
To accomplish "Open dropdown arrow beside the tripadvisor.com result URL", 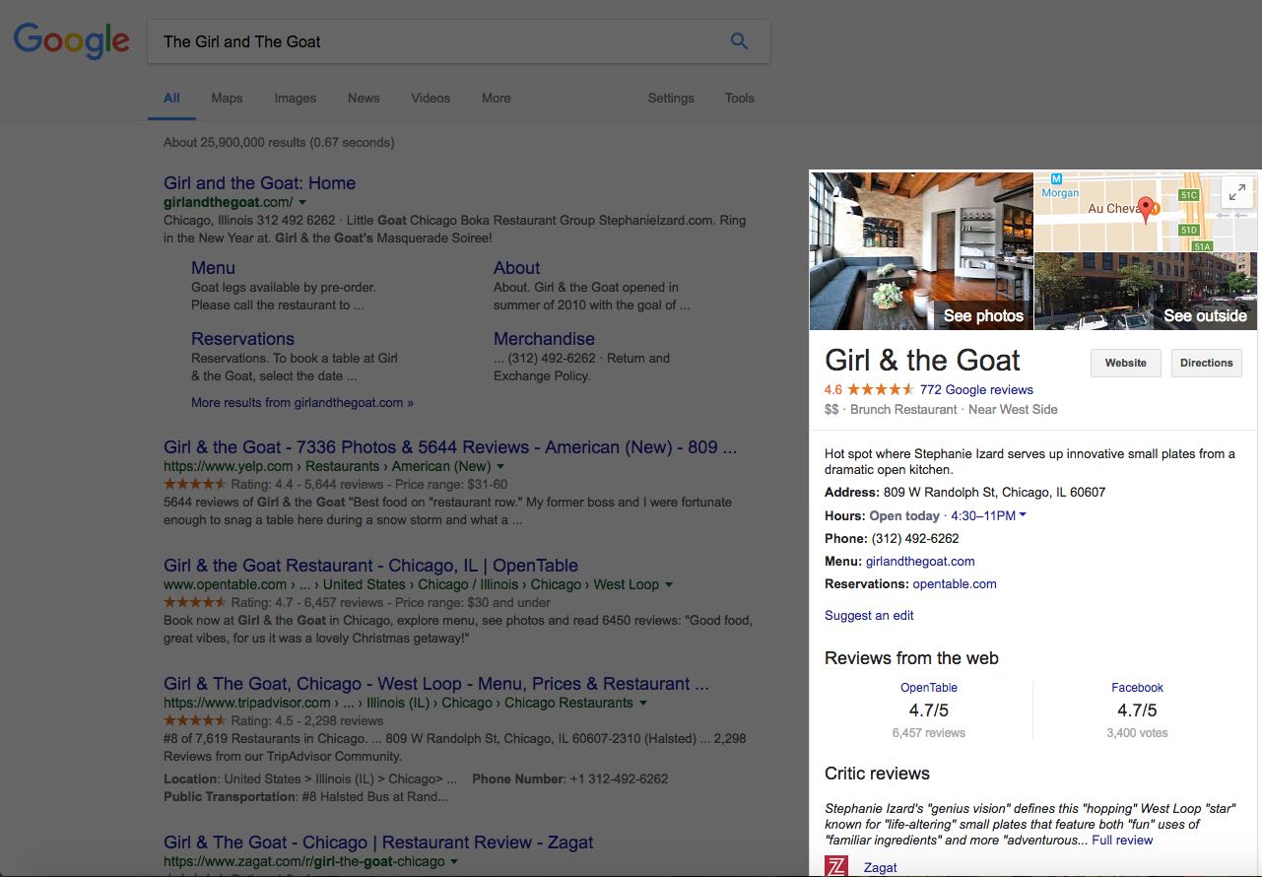I will click(x=643, y=703).
